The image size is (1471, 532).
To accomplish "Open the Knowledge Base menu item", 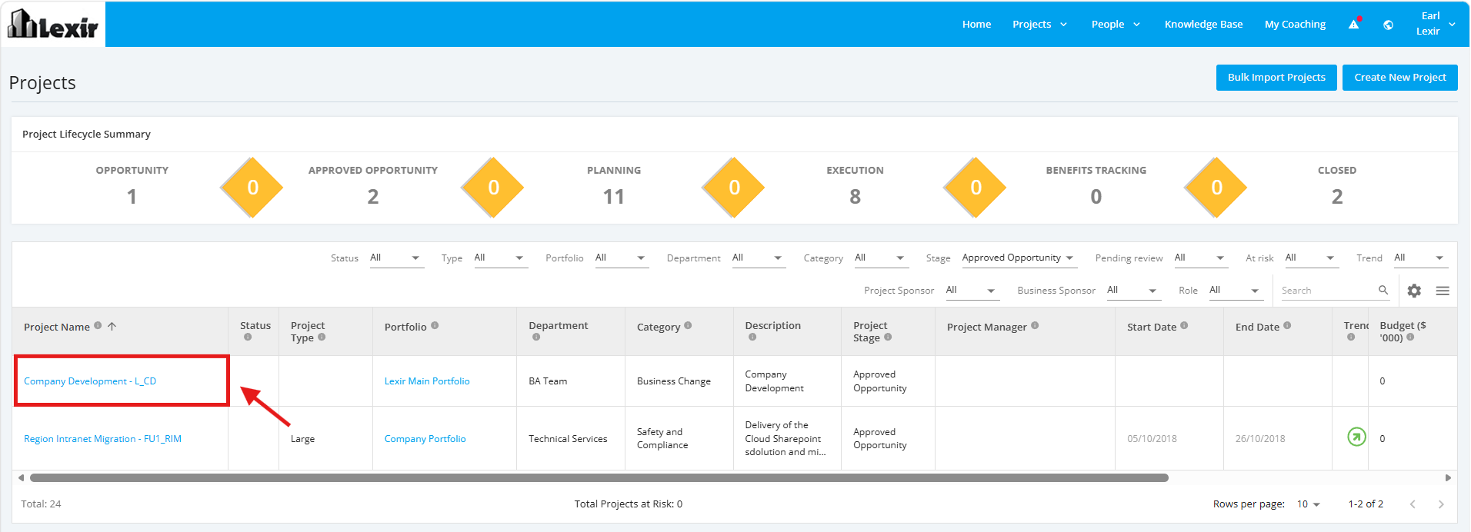I will point(1203,25).
